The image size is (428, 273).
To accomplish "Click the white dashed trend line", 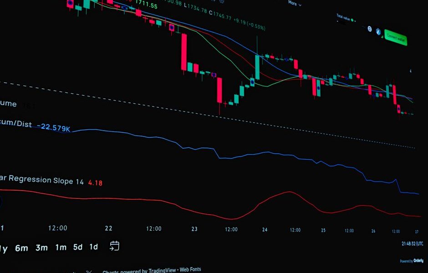I will pos(208,115).
